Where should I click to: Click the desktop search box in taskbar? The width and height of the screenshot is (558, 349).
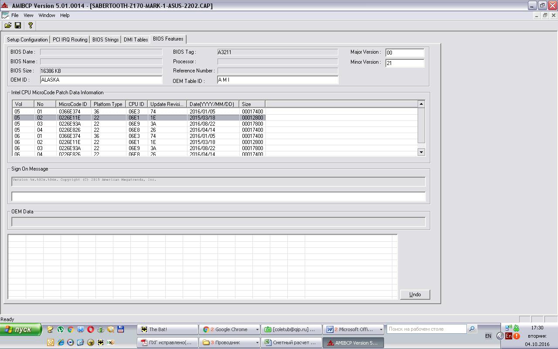click(427, 329)
